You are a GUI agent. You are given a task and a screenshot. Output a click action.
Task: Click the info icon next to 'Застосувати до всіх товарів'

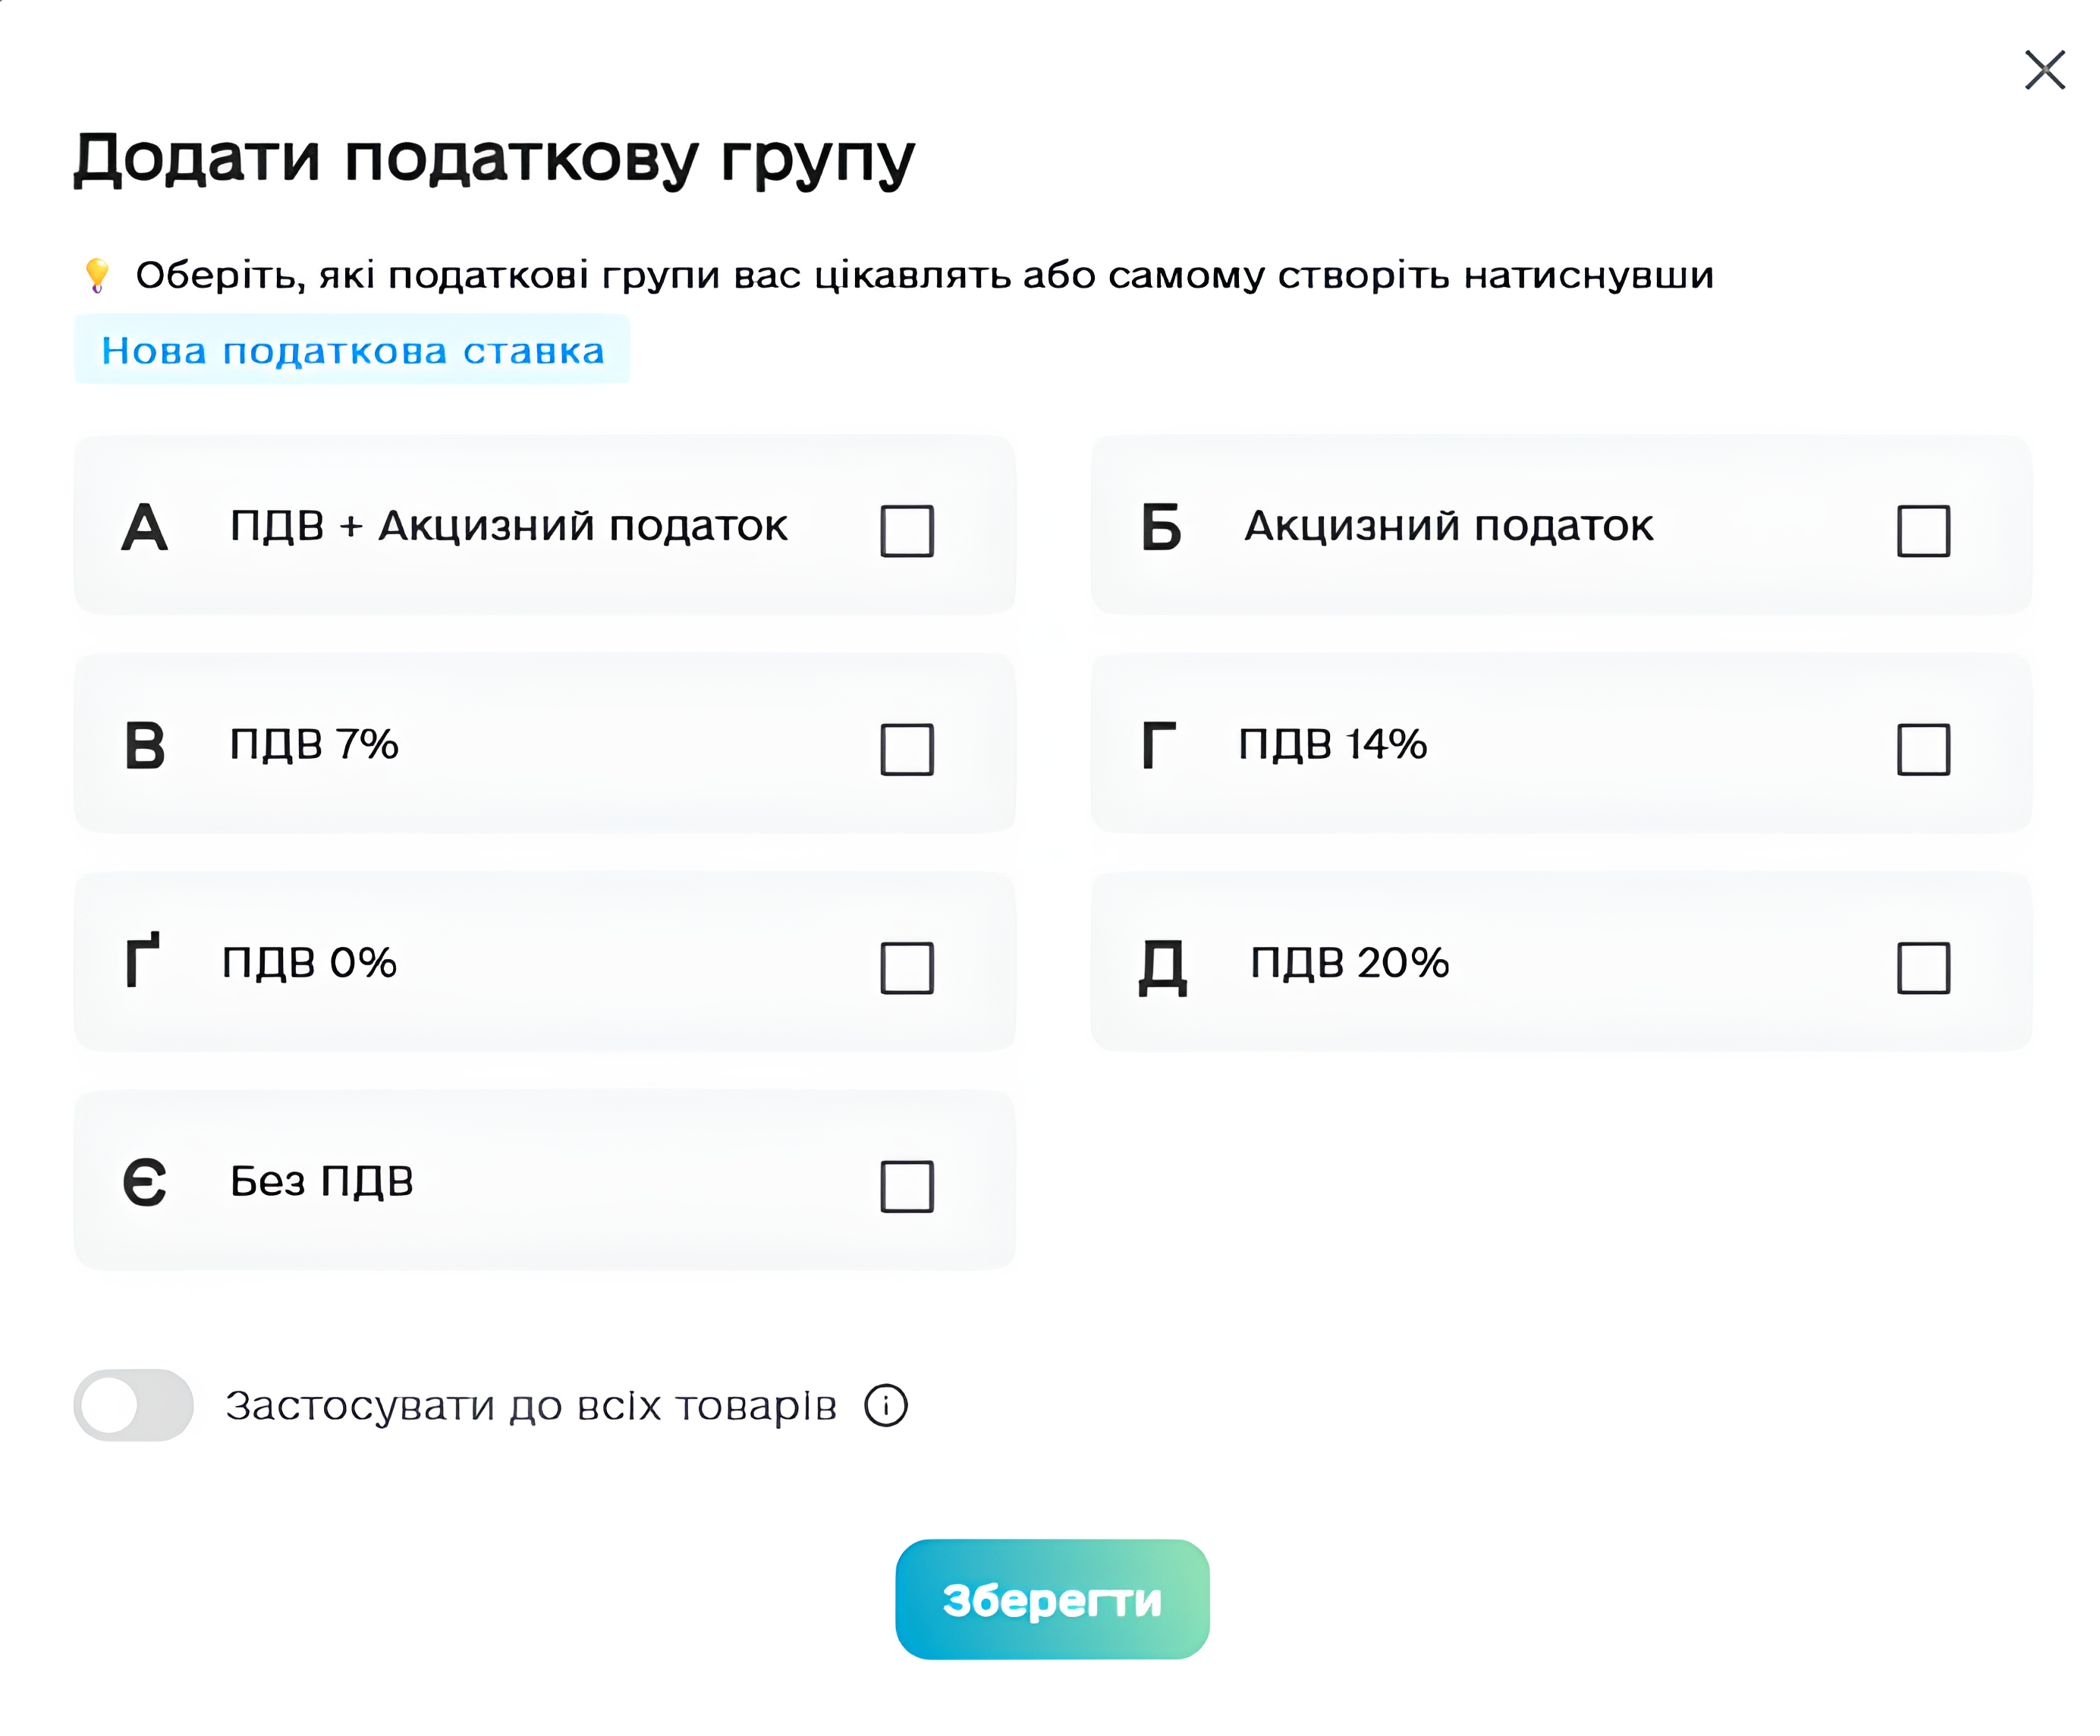pos(886,1405)
